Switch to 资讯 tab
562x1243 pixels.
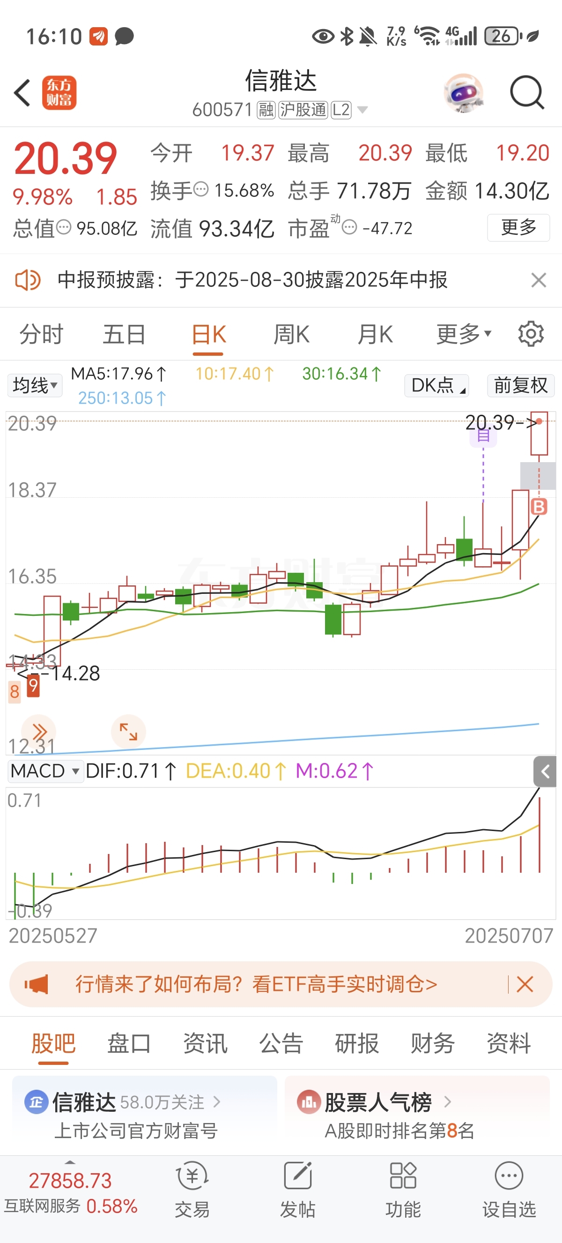click(x=205, y=1043)
